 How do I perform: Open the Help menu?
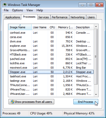tap(40, 10)
